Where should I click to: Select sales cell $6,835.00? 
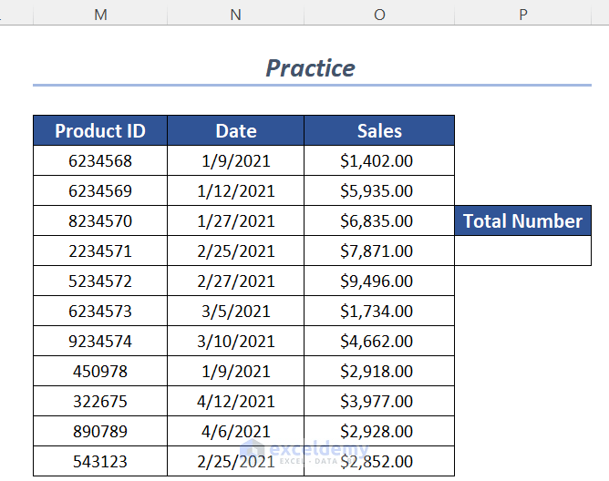(379, 220)
